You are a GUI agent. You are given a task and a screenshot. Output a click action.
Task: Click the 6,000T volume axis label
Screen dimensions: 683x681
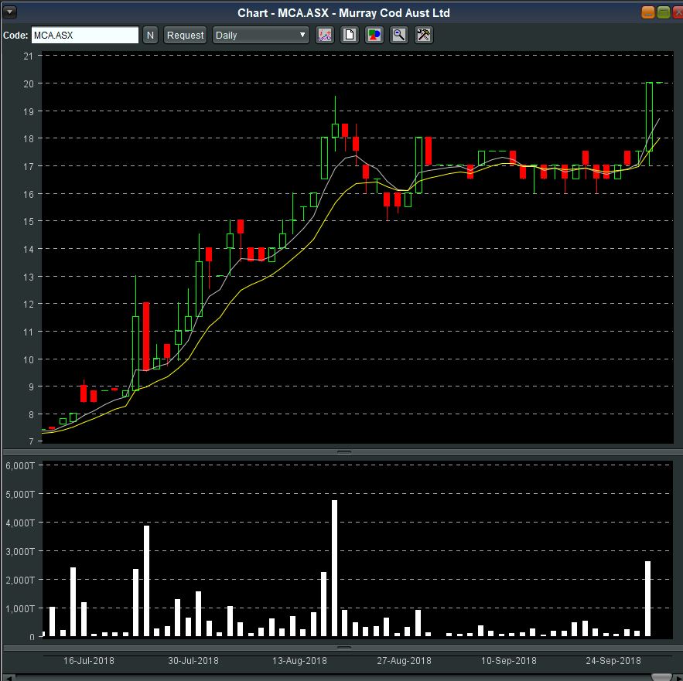[19, 466]
